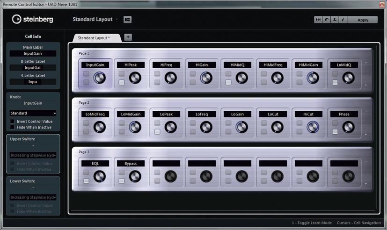The height and width of the screenshot is (230, 387).
Task: Select the LoCut knob
Action: 277,127
